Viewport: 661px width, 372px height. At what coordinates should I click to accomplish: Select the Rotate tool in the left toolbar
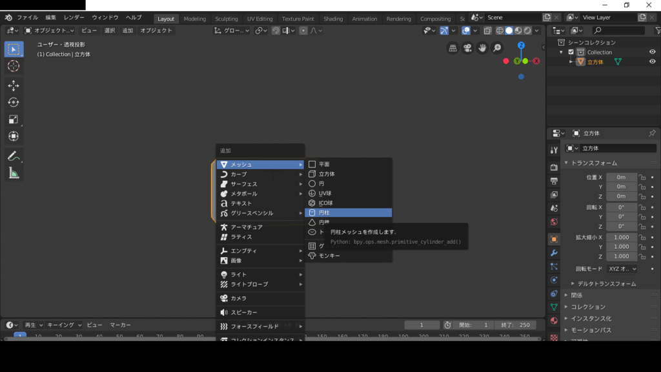pos(14,102)
